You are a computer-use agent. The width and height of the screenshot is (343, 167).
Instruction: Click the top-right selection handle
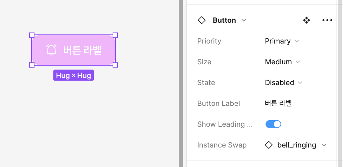[x=115, y=35]
